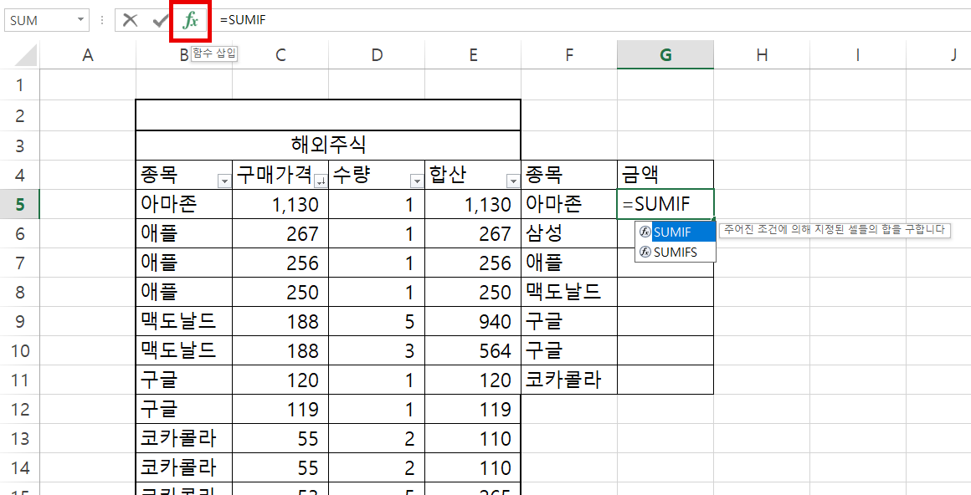Select row 5 header

click(x=20, y=203)
